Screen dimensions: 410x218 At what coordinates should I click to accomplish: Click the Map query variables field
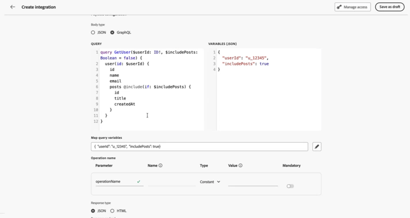[200, 146]
